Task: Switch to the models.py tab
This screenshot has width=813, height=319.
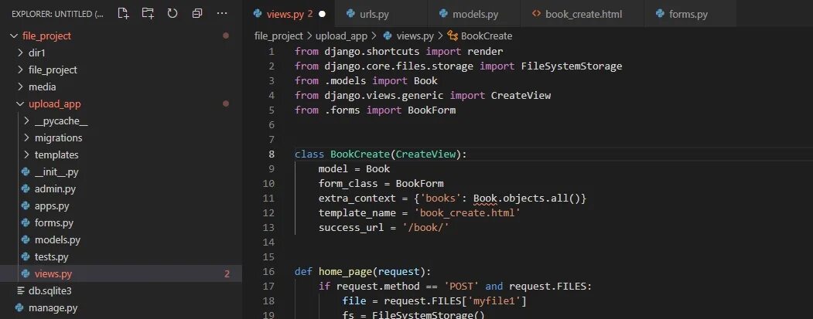Action: [x=474, y=14]
